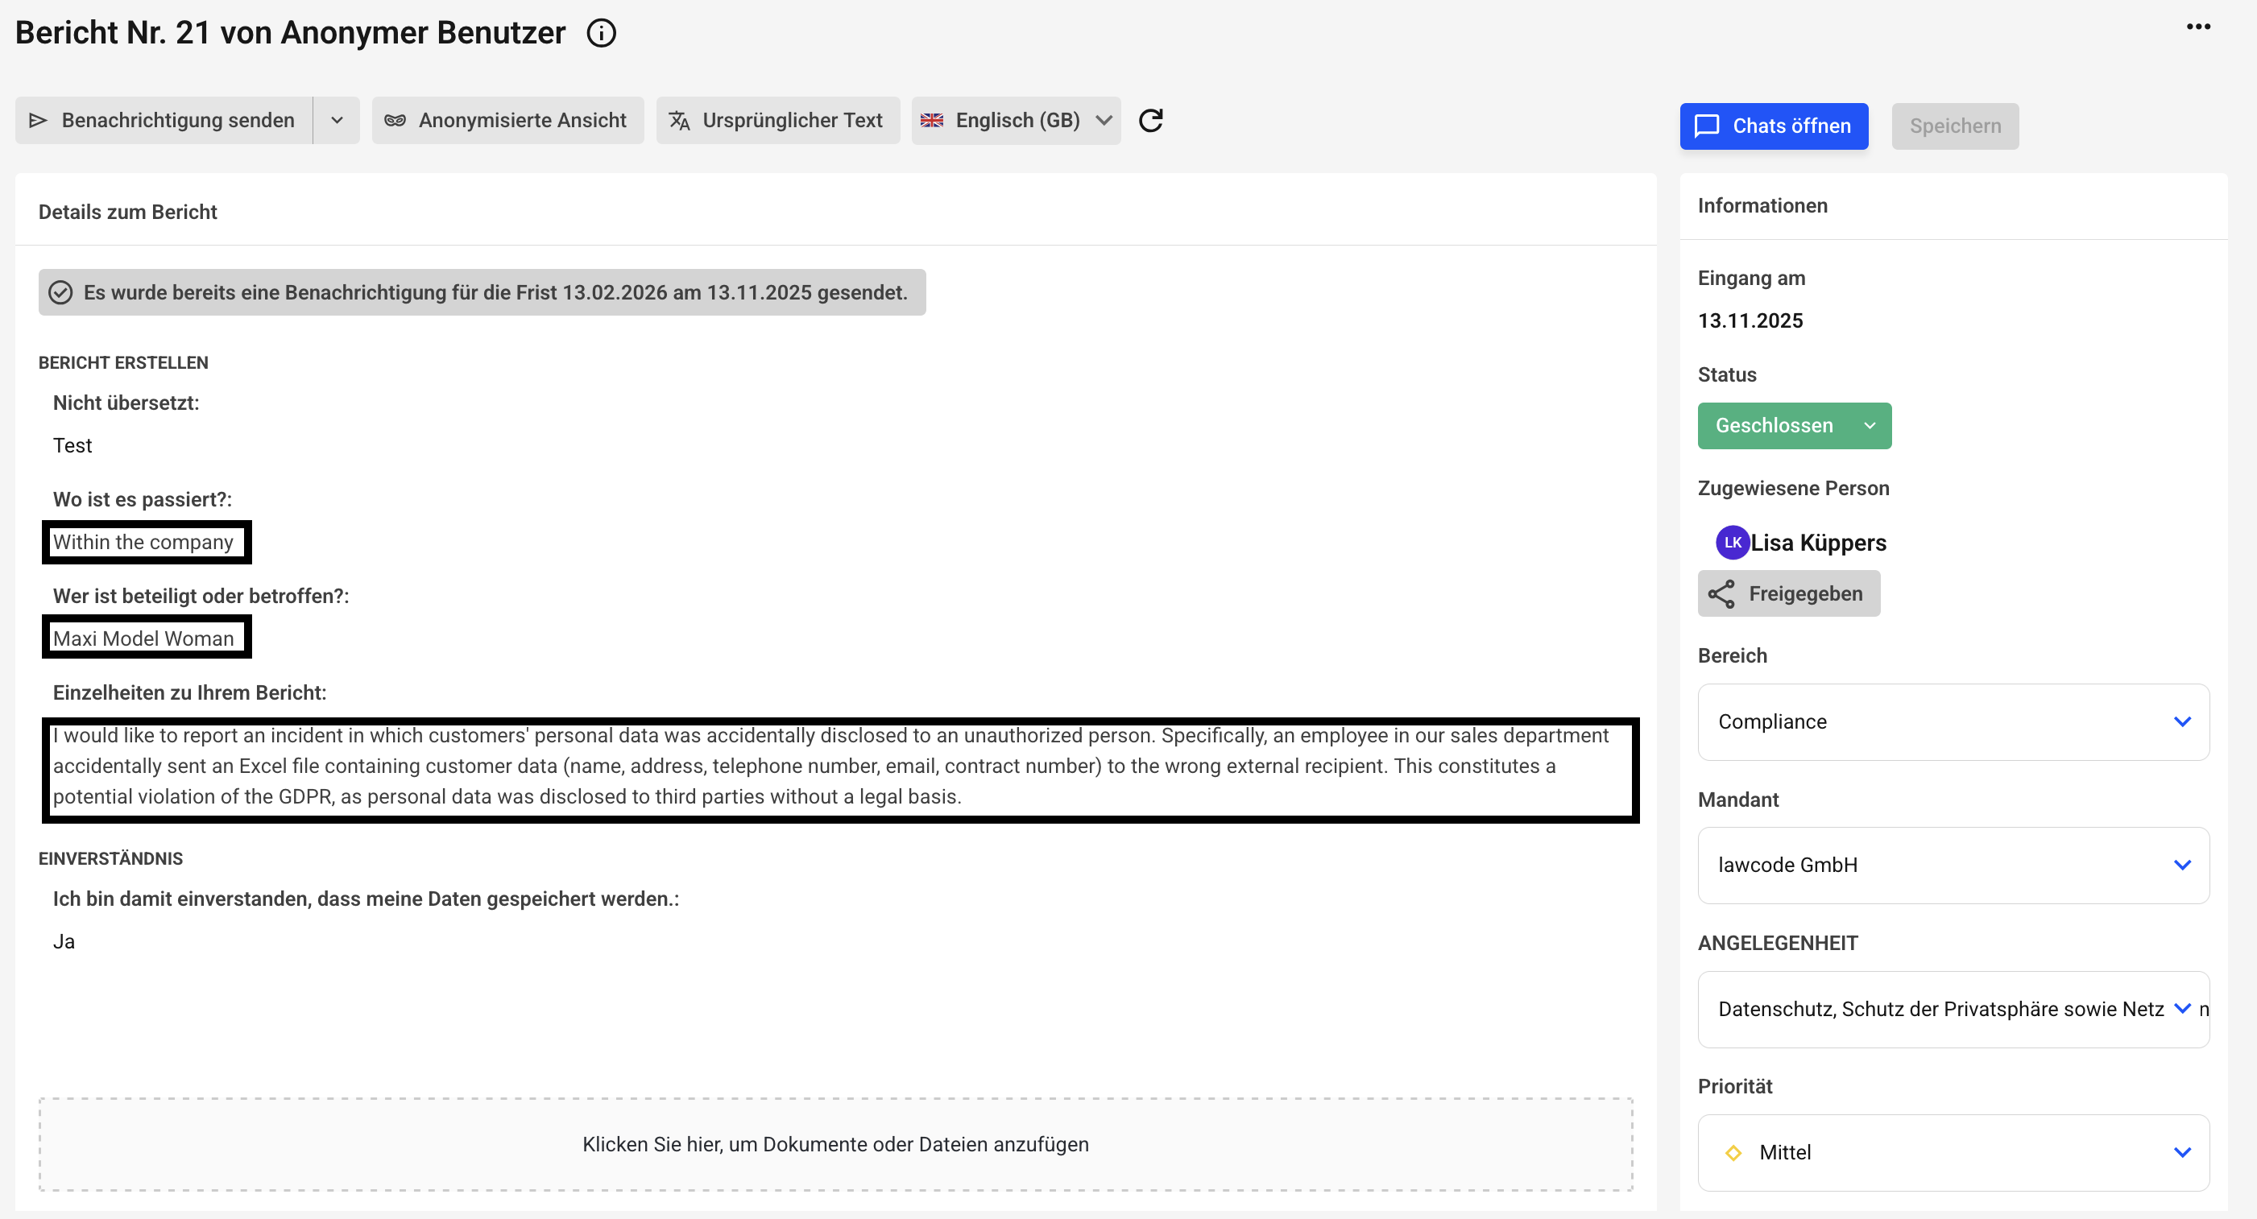Click the yellow diamond priority icon

pyautogui.click(x=1732, y=1152)
